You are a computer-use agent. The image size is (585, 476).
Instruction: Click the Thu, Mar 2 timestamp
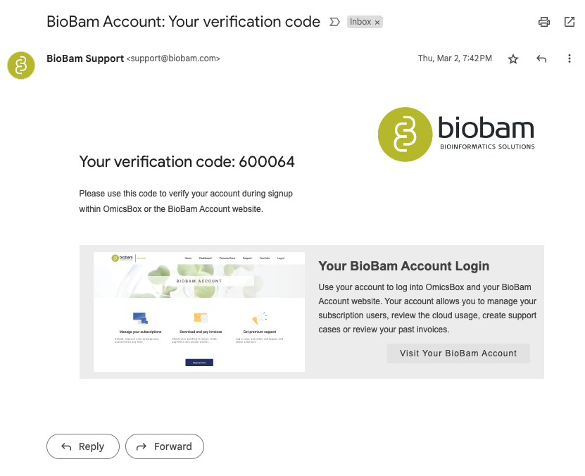pos(455,58)
